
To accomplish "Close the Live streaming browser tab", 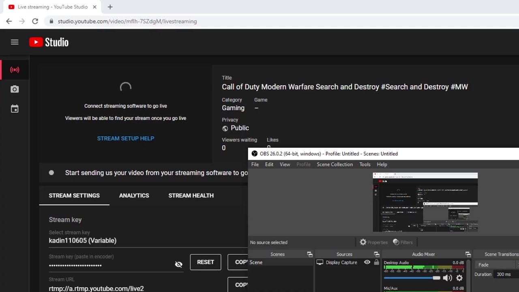I will pos(95,7).
